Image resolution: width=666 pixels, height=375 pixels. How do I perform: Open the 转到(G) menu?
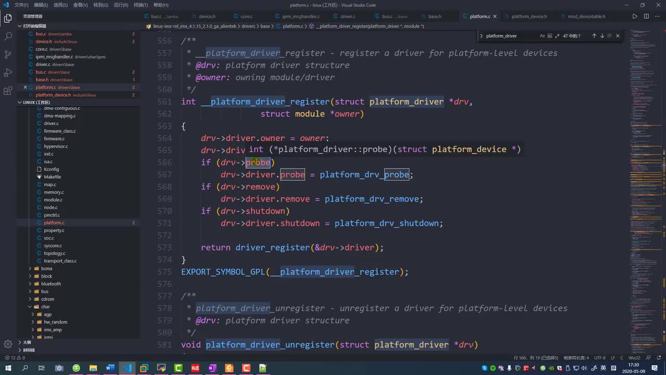[x=101, y=5]
